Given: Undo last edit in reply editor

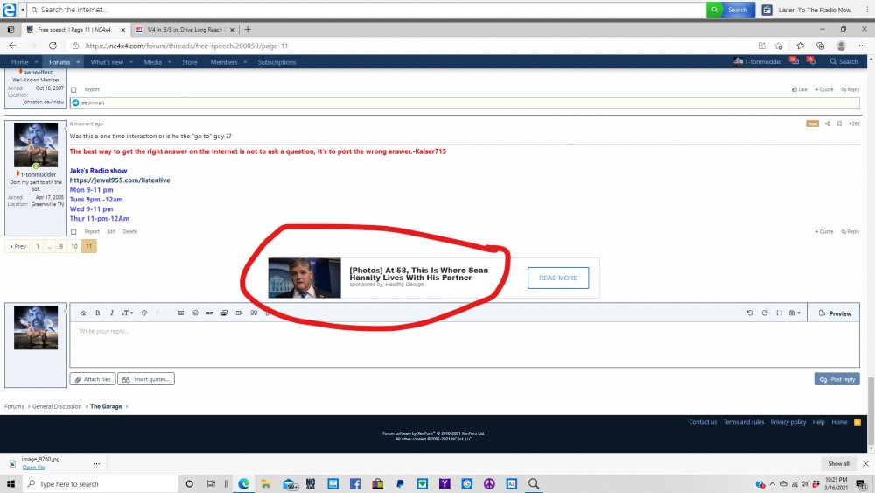Looking at the screenshot, I should [x=750, y=313].
